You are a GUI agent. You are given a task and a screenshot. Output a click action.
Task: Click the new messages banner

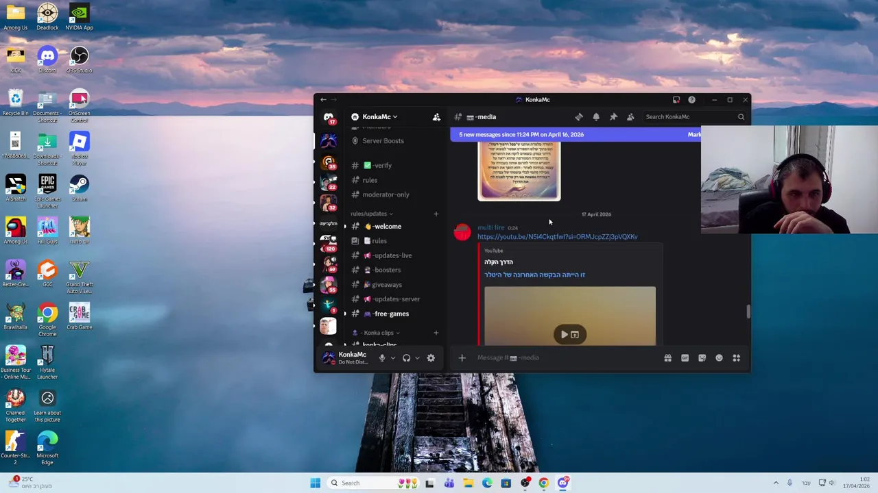coord(576,135)
